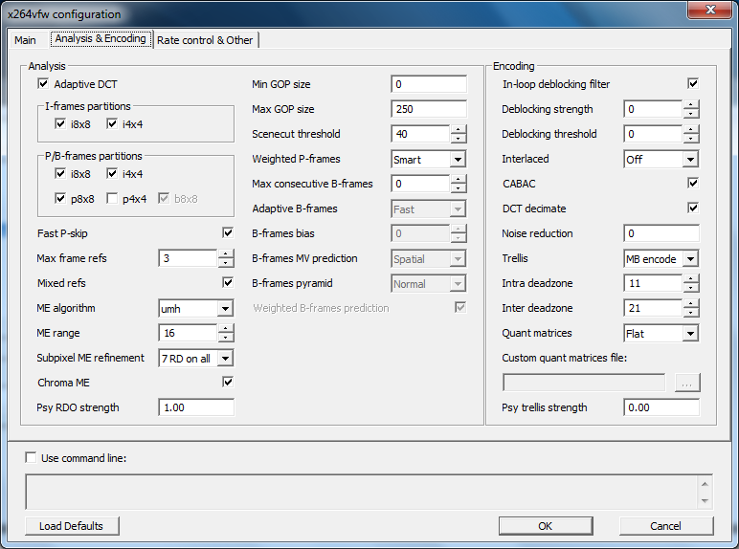Open the Quant matrices dropdown

690,334
